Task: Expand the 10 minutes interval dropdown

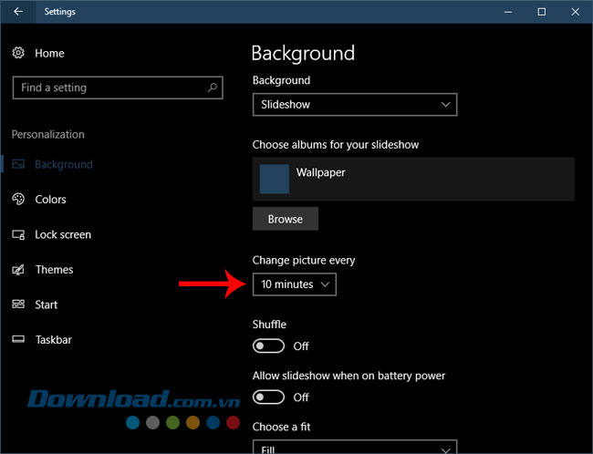Action: [x=294, y=284]
